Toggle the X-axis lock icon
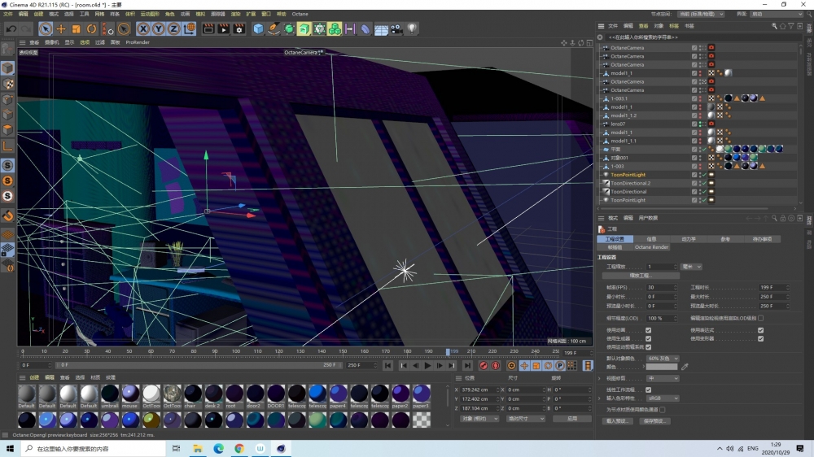 point(143,28)
